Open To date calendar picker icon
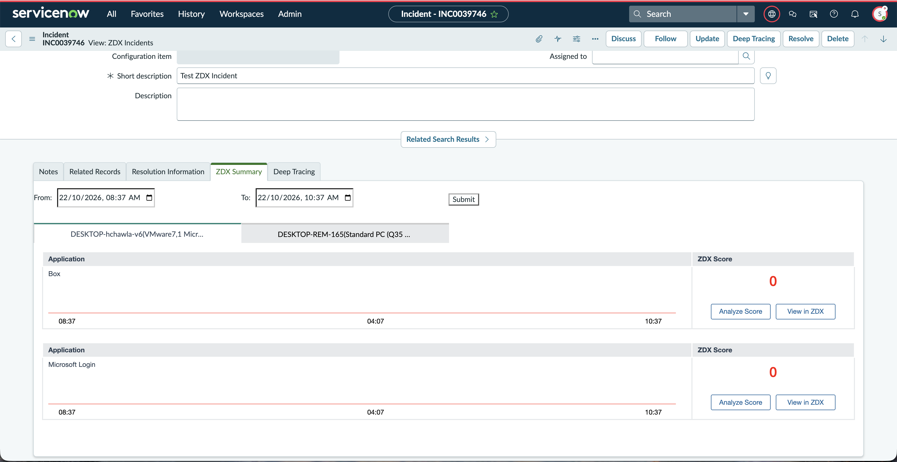The image size is (897, 462). pos(348,198)
